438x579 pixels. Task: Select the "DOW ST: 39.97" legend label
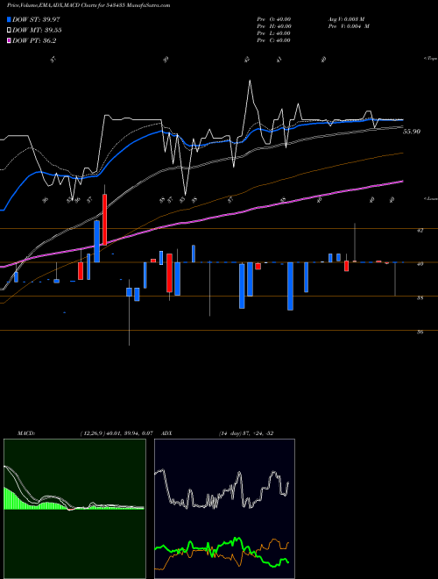click(x=36, y=19)
